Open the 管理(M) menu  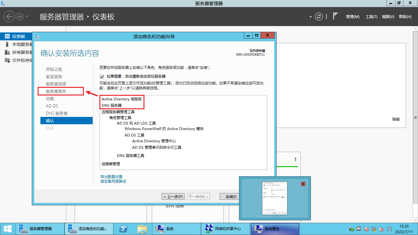coord(353,17)
